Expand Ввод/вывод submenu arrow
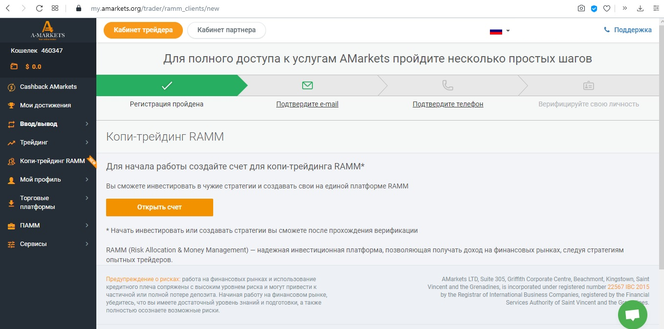 [87, 124]
